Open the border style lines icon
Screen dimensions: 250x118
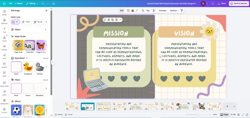pos(132,11)
